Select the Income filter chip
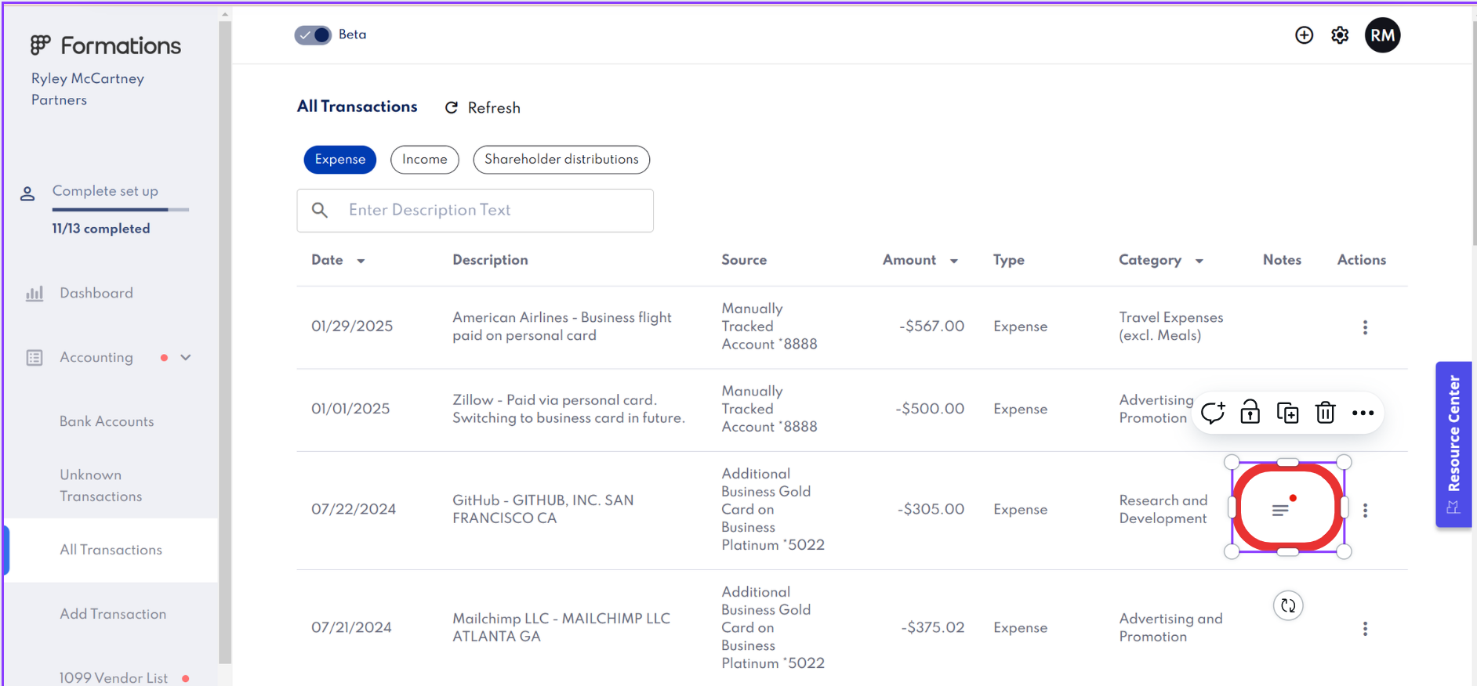The image size is (1477, 686). tap(425, 160)
